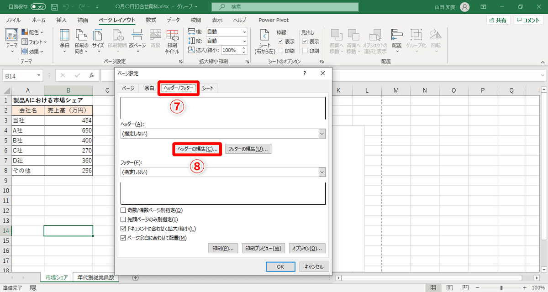This screenshot has height=292, width=548.
Task: Open the File (ファイル) ribbon tab
Action: pos(13,20)
